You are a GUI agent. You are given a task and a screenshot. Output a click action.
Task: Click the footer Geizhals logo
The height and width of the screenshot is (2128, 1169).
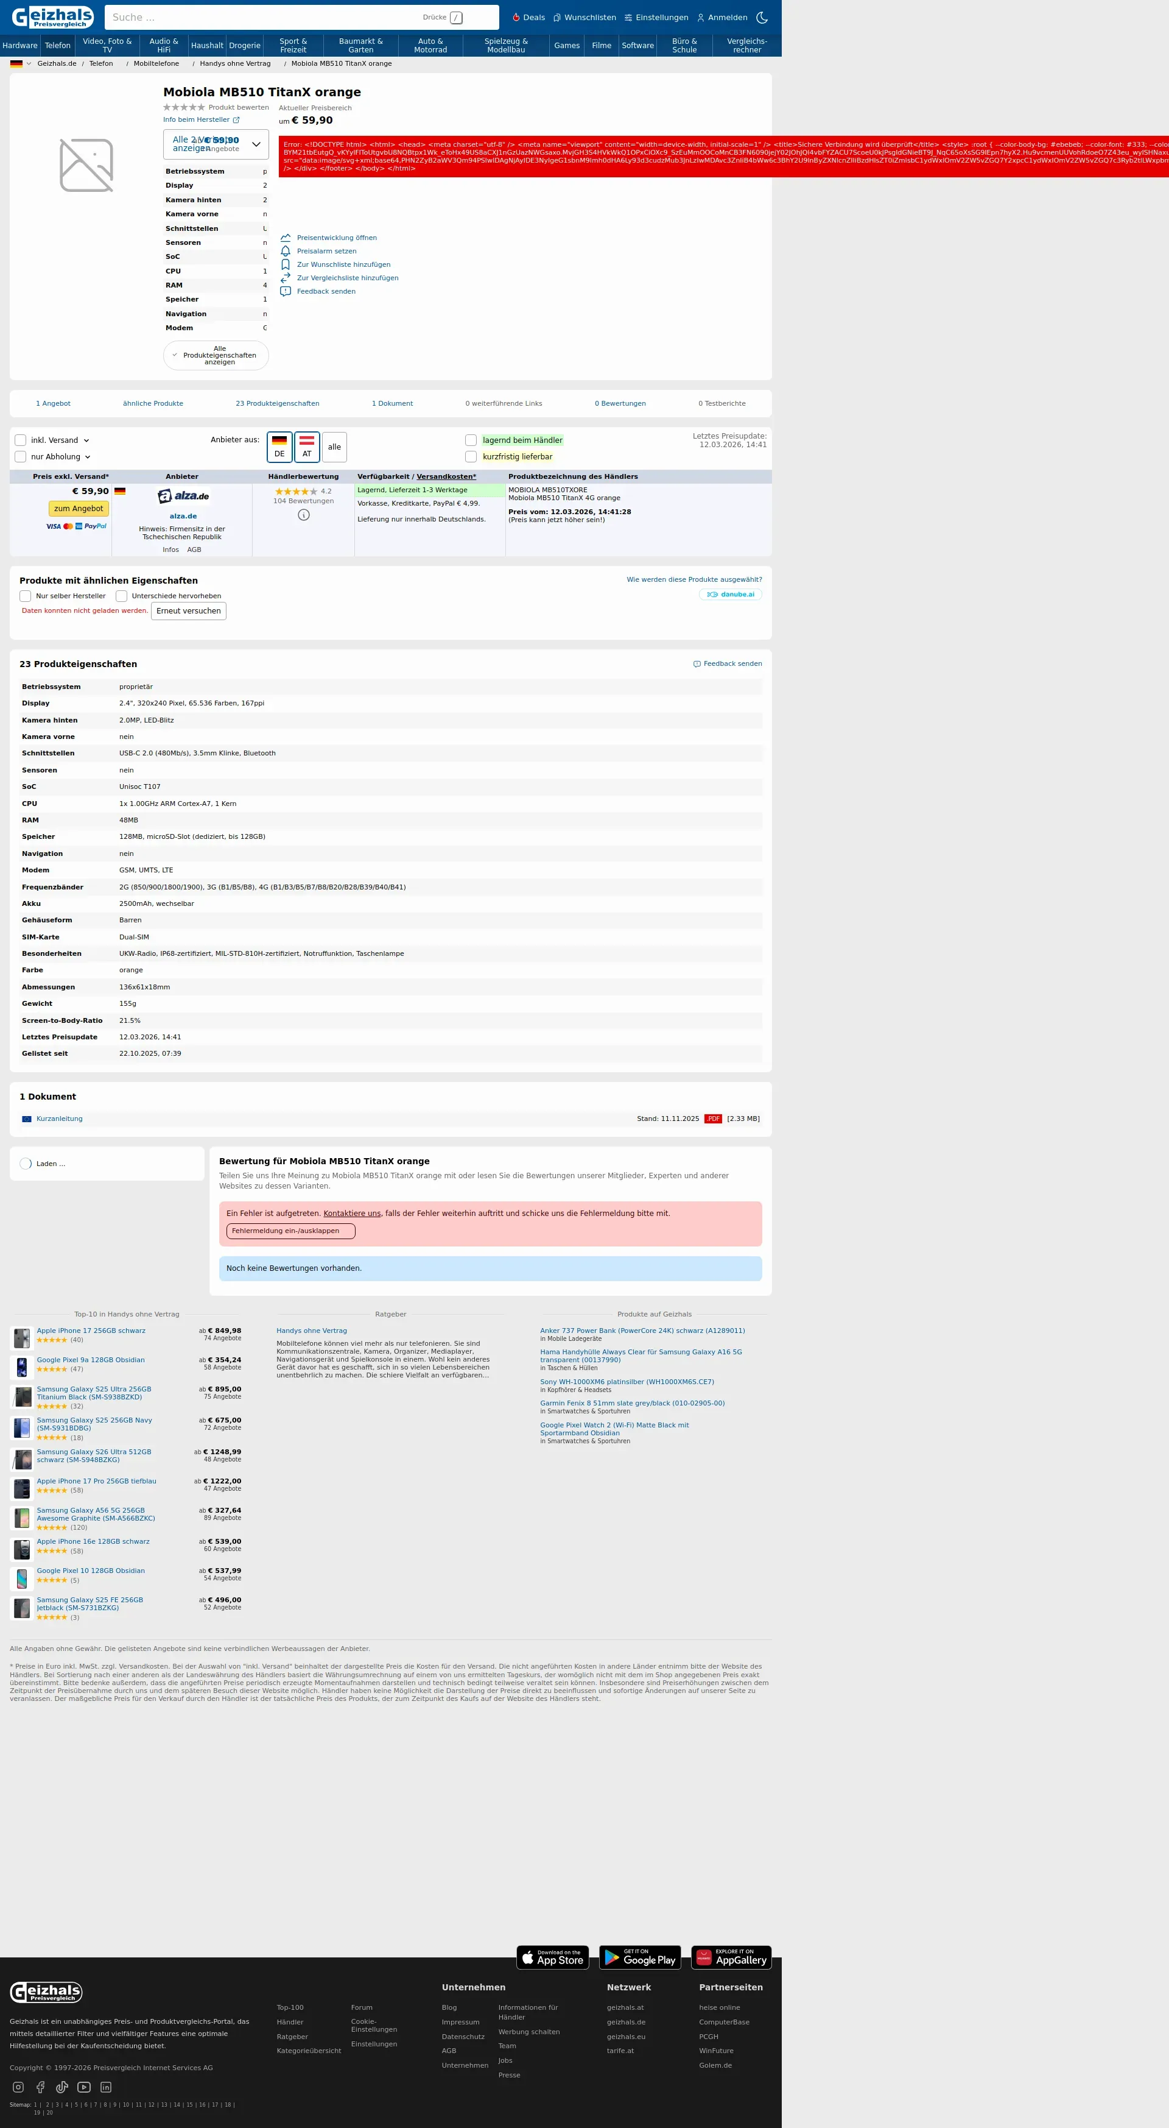46,1992
